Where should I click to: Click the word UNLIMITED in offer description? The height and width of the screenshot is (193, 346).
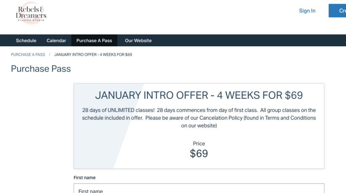tap(123, 110)
